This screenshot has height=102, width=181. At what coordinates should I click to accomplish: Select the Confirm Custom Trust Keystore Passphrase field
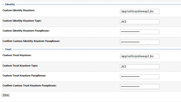tap(139, 87)
